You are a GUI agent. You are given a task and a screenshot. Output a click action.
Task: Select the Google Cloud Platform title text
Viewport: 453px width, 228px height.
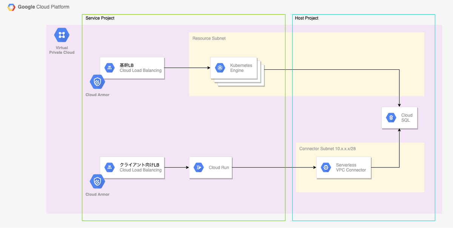43,7
